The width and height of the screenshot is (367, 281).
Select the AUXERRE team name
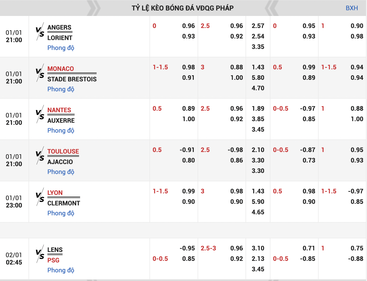(61, 121)
